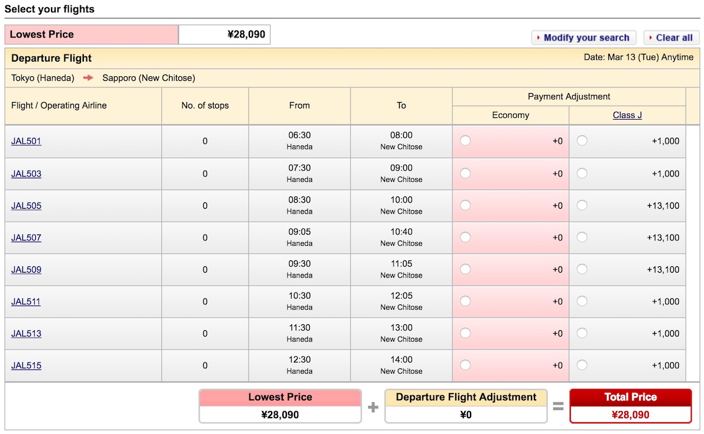The width and height of the screenshot is (704, 434).
Task: Select Class J fare for JAL501
Action: [582, 141]
